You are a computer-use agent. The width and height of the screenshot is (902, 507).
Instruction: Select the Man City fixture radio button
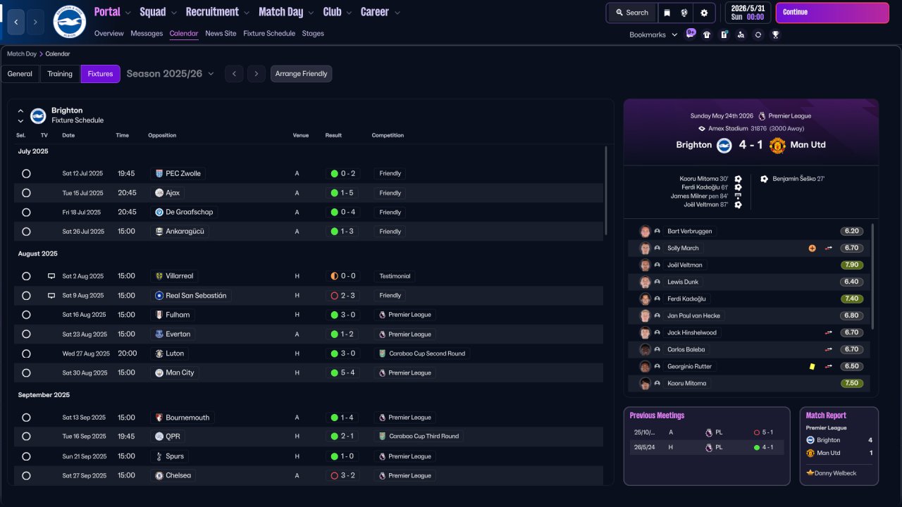26,373
